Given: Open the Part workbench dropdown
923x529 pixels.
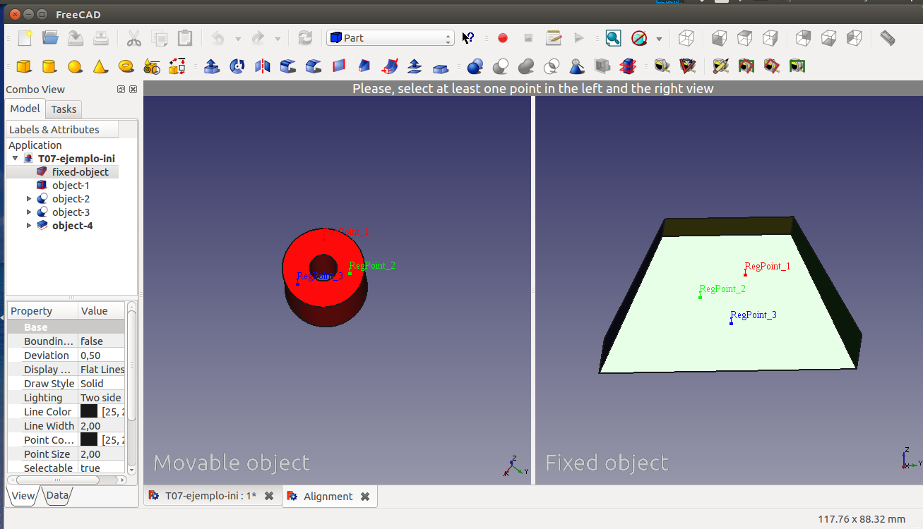Looking at the screenshot, I should [390, 38].
